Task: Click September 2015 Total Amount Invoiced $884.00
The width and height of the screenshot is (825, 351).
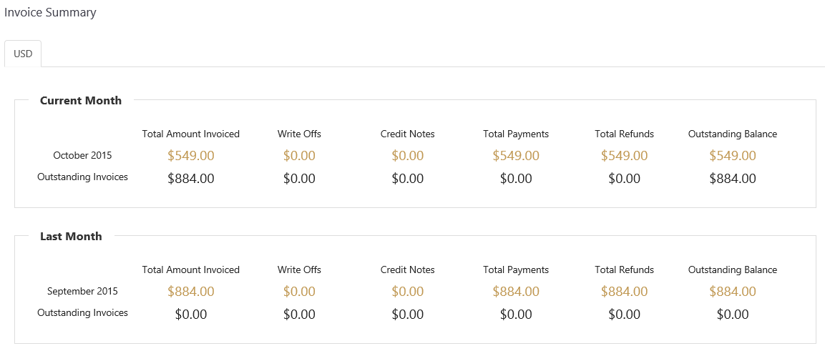Action: [191, 292]
